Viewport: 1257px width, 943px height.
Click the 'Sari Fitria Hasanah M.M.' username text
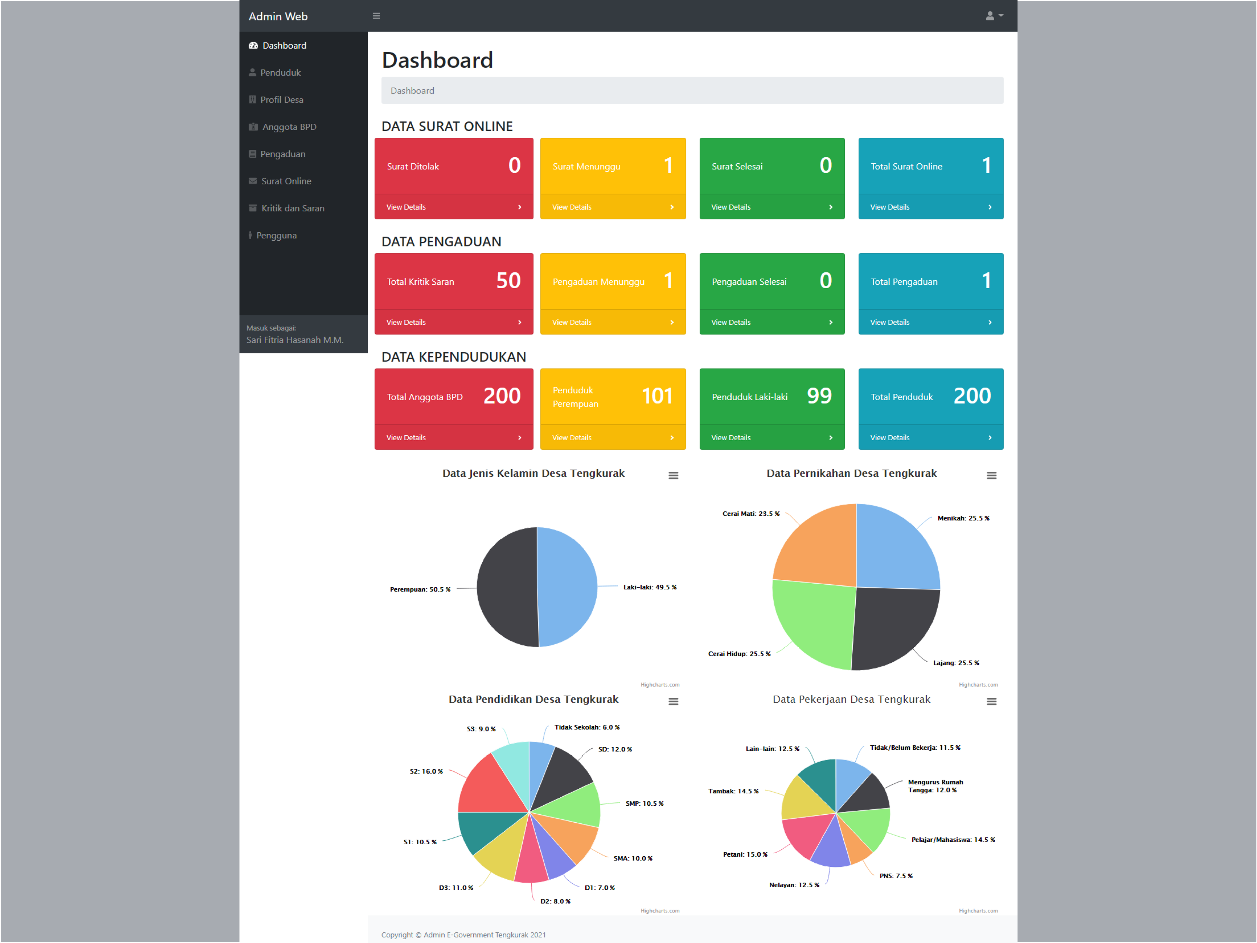[295, 341]
